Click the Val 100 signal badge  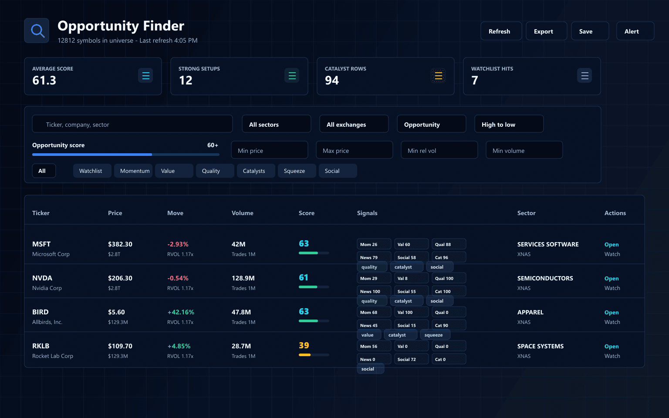tap(411, 312)
